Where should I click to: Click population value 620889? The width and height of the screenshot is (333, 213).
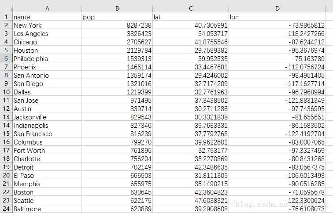(x=117, y=209)
